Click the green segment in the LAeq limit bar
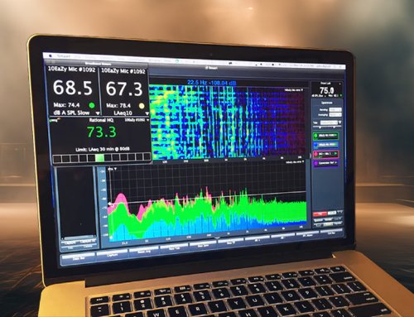Screen dimensions: 414x317 pos(99,158)
